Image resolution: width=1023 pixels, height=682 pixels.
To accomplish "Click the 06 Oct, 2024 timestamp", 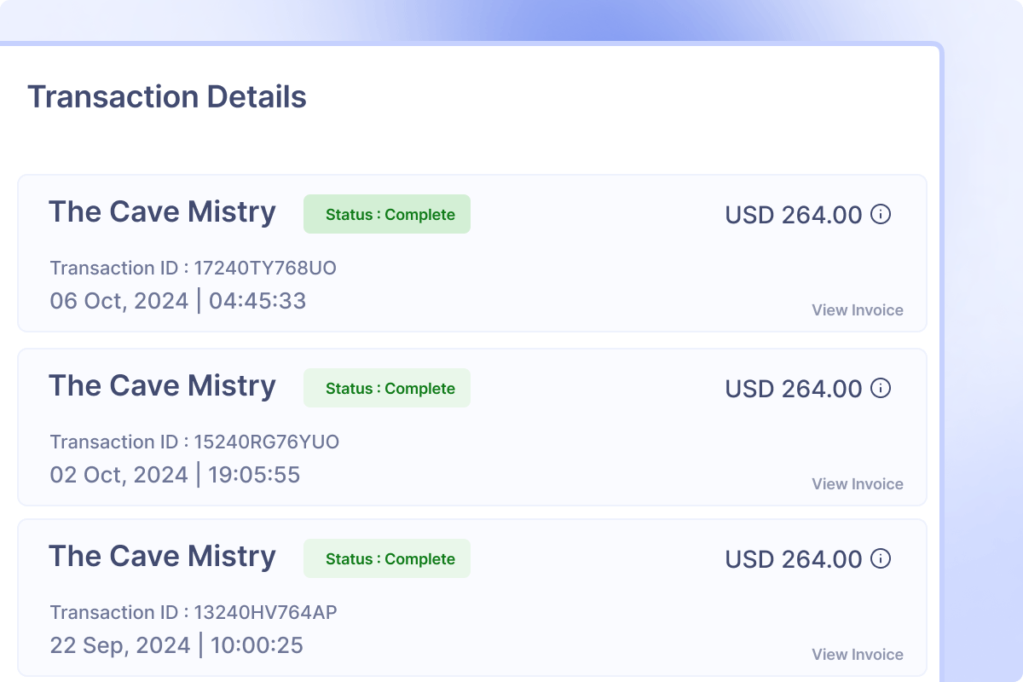I will pos(177,301).
